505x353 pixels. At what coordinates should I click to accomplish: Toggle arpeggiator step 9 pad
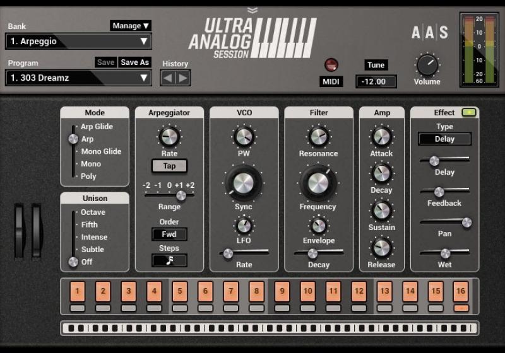point(282,291)
